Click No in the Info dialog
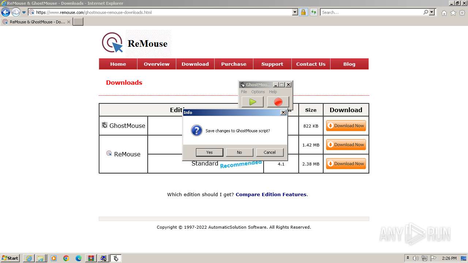 pyautogui.click(x=239, y=152)
